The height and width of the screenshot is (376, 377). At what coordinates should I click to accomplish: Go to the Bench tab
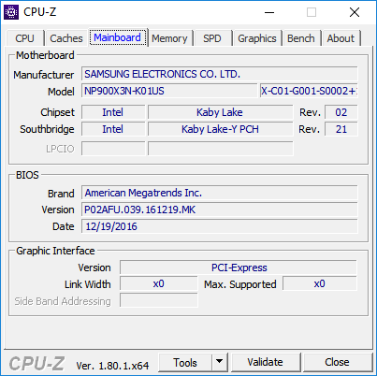[x=301, y=38]
